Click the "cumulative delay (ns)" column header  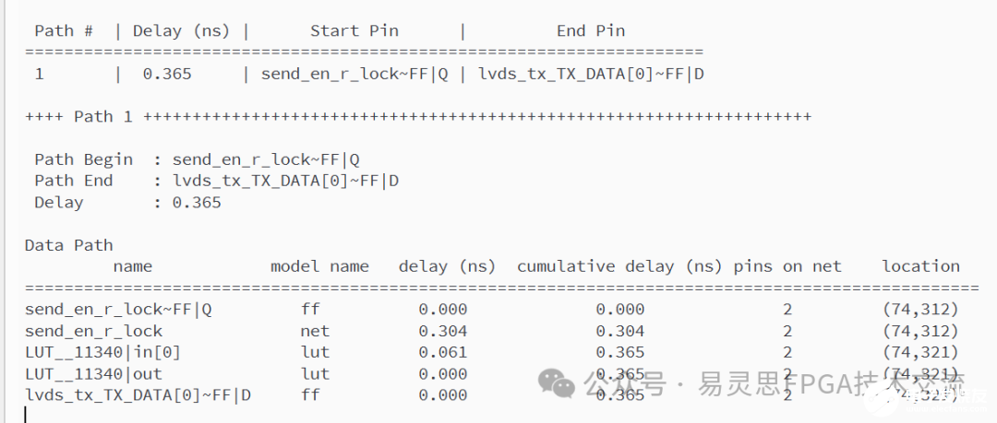[x=619, y=266]
